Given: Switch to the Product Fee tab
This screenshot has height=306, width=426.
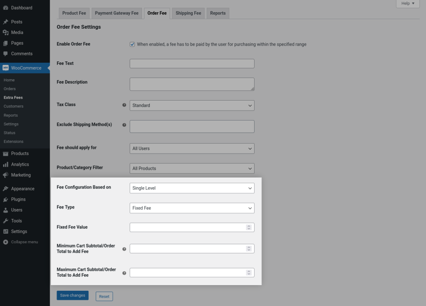Looking at the screenshot, I should [74, 13].
